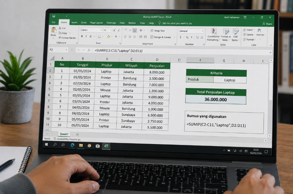Click the Font Color A button
Image resolution: width=293 pixels, height=194 pixels.
point(116,37)
